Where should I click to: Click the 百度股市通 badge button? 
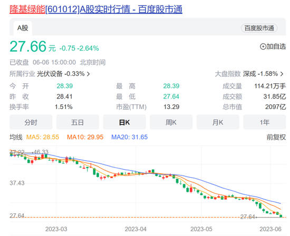coord(259,28)
